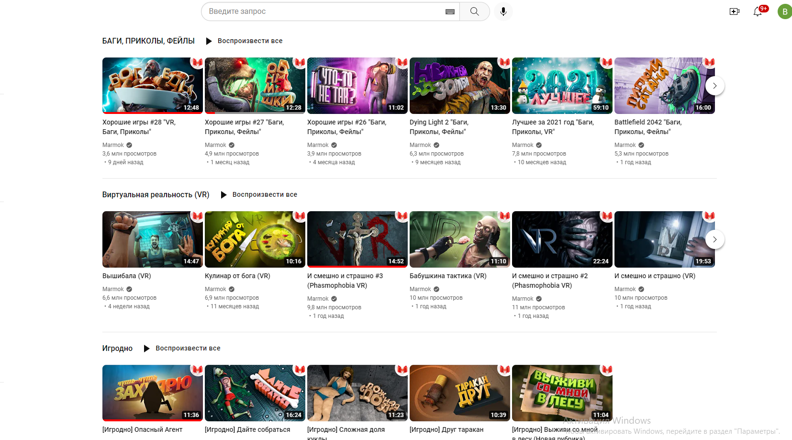This screenshot has height=440, width=792.
Task: Open Marmok channel under Вышибала (VR)
Action: point(113,289)
